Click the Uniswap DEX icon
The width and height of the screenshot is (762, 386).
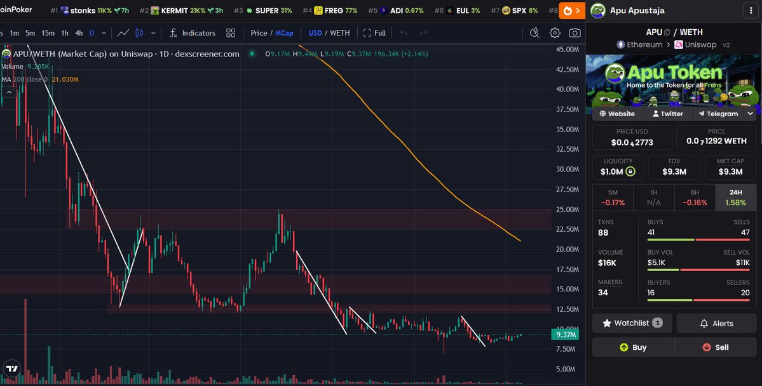(x=678, y=44)
